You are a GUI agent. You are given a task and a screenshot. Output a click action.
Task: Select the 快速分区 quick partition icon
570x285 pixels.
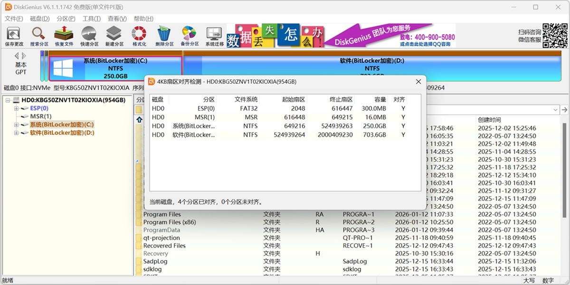pyautogui.click(x=89, y=36)
